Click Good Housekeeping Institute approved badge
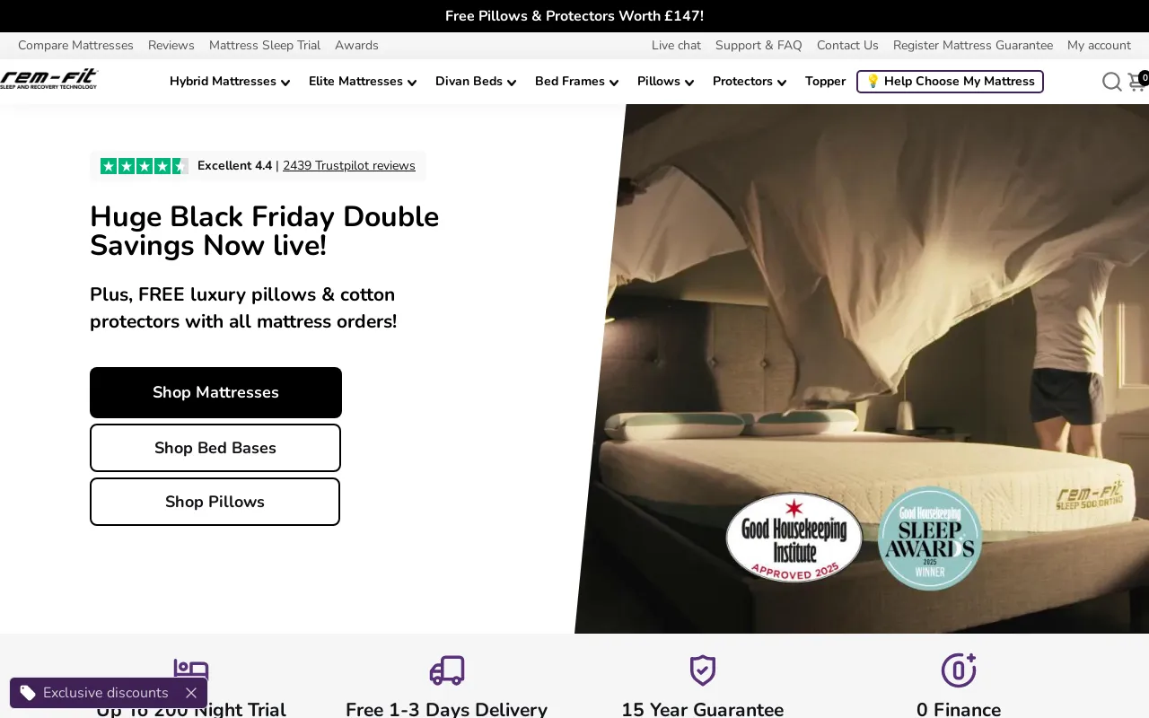The image size is (1149, 718). pyautogui.click(x=794, y=538)
